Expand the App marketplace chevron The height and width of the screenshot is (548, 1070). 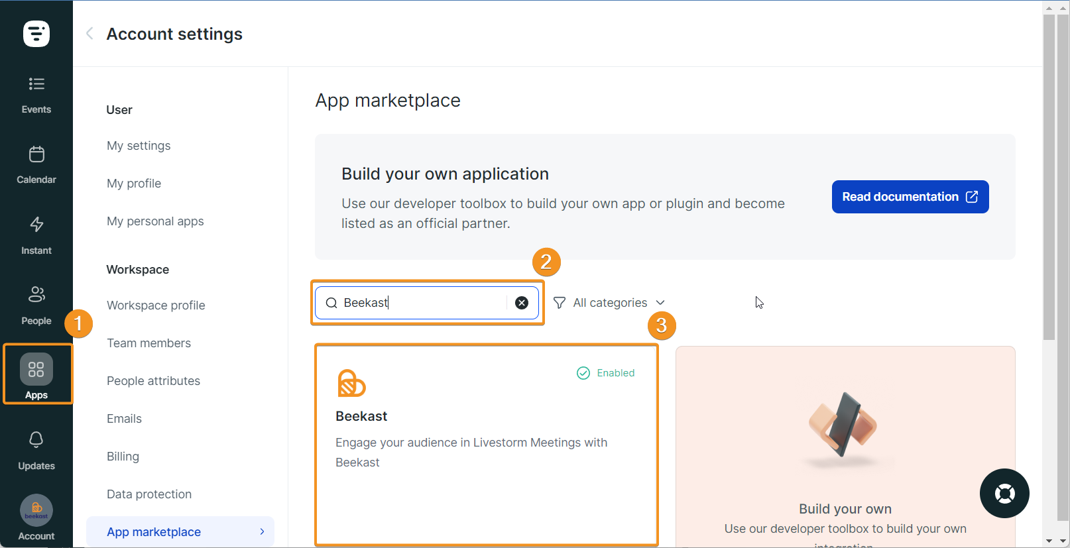click(x=263, y=531)
